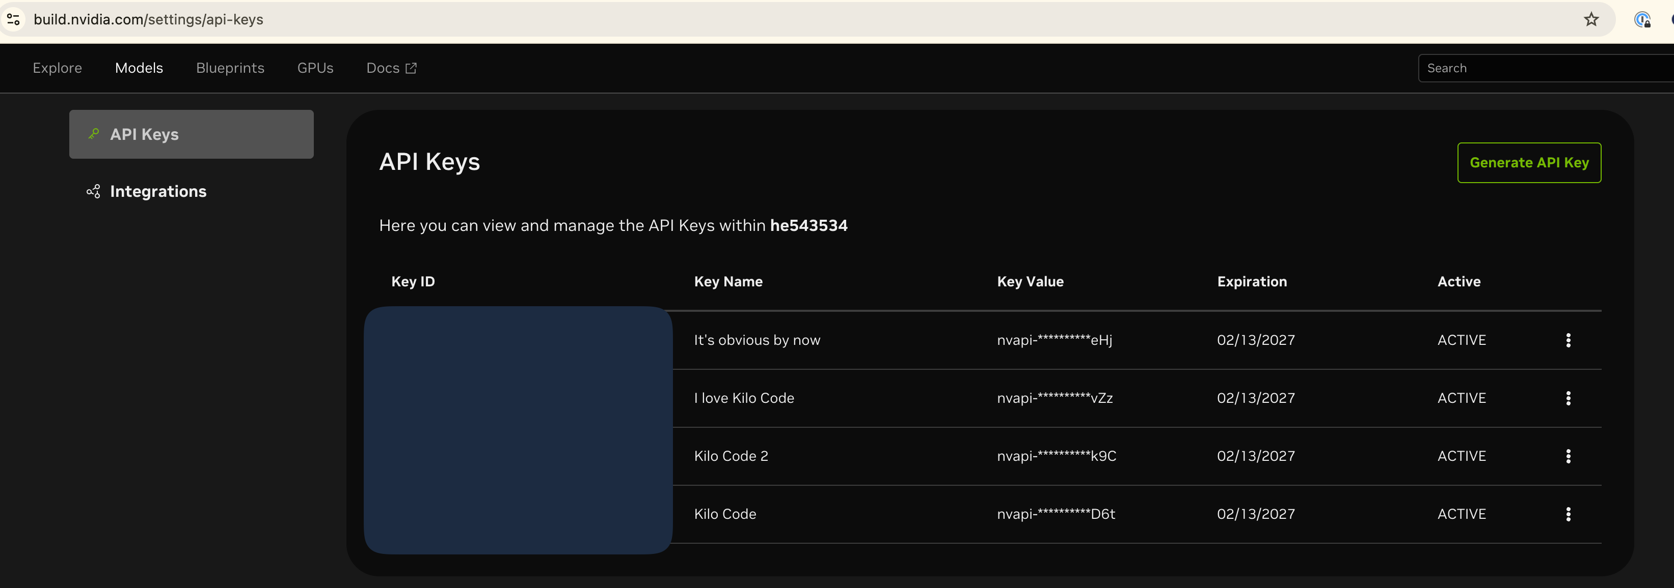Image resolution: width=1674 pixels, height=588 pixels.
Task: Click site information icon in address bar
Action: click(13, 19)
